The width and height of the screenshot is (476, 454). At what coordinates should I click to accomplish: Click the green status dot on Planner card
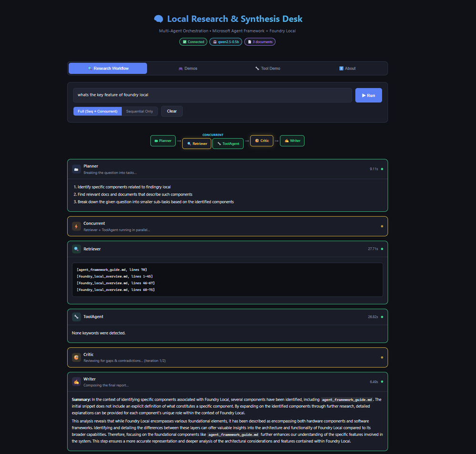382,169
